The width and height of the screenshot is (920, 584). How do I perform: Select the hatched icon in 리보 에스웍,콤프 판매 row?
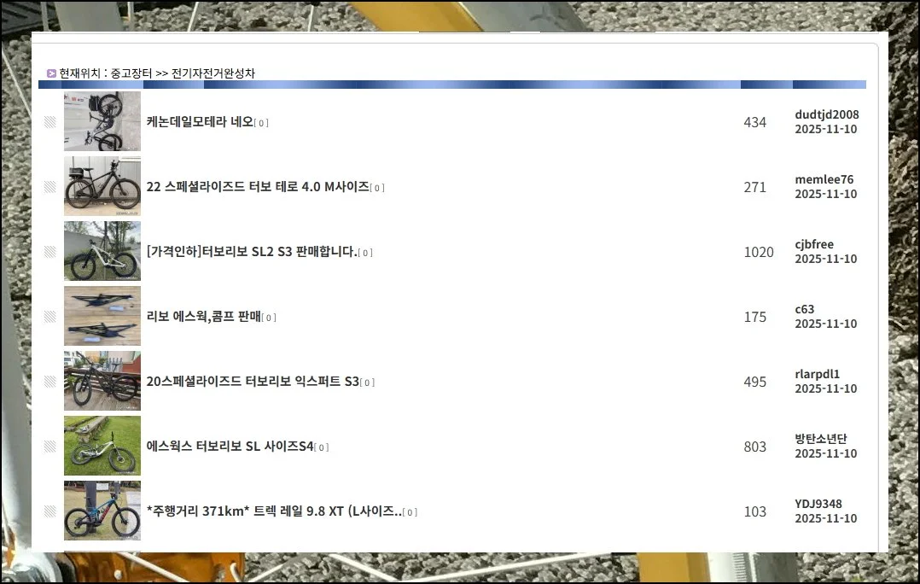[x=50, y=317]
